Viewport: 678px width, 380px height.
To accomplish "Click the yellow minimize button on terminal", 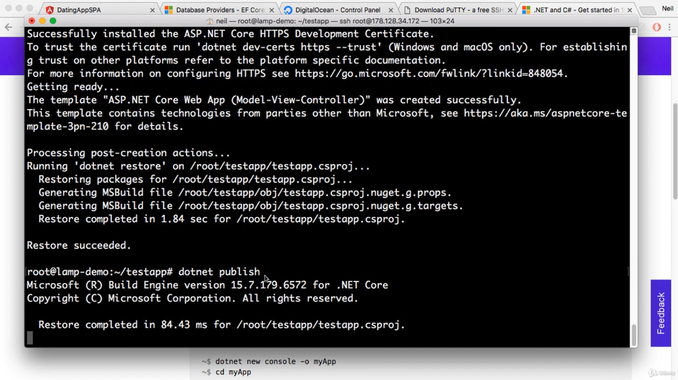I will tap(42, 21).
